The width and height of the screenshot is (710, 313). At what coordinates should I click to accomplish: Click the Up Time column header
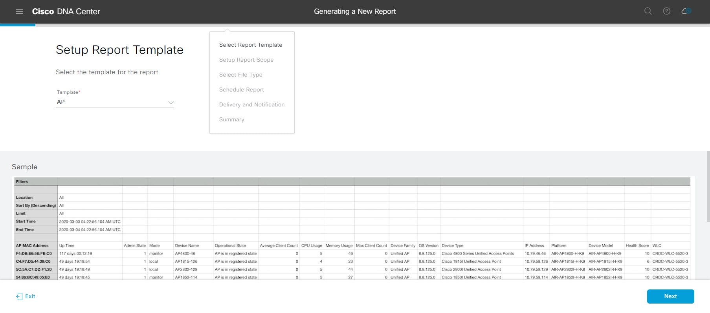pos(67,245)
